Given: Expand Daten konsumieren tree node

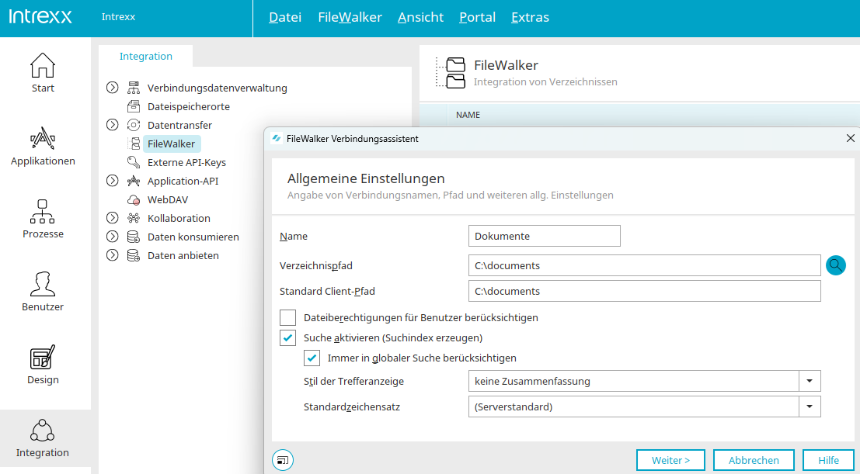Looking at the screenshot, I should point(113,237).
